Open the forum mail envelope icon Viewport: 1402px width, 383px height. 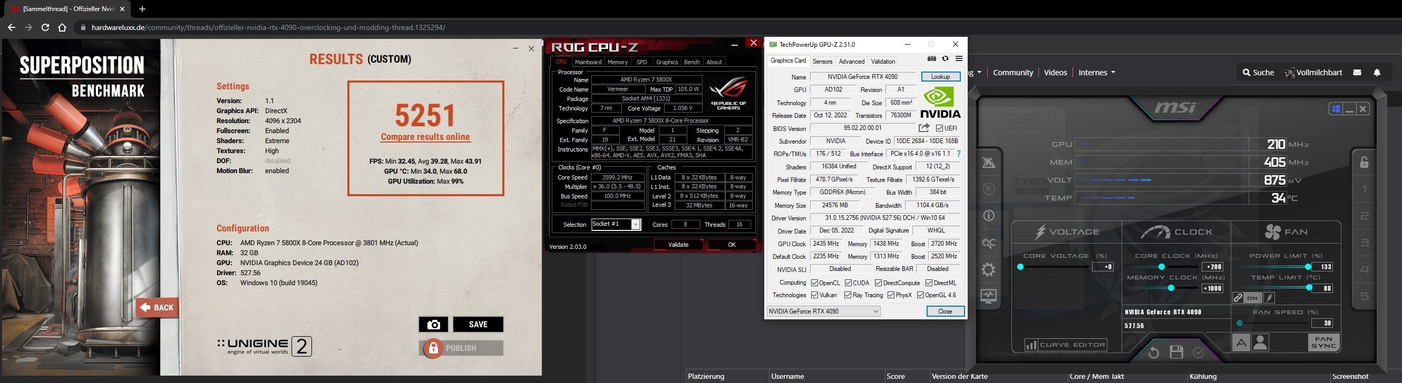[1357, 72]
